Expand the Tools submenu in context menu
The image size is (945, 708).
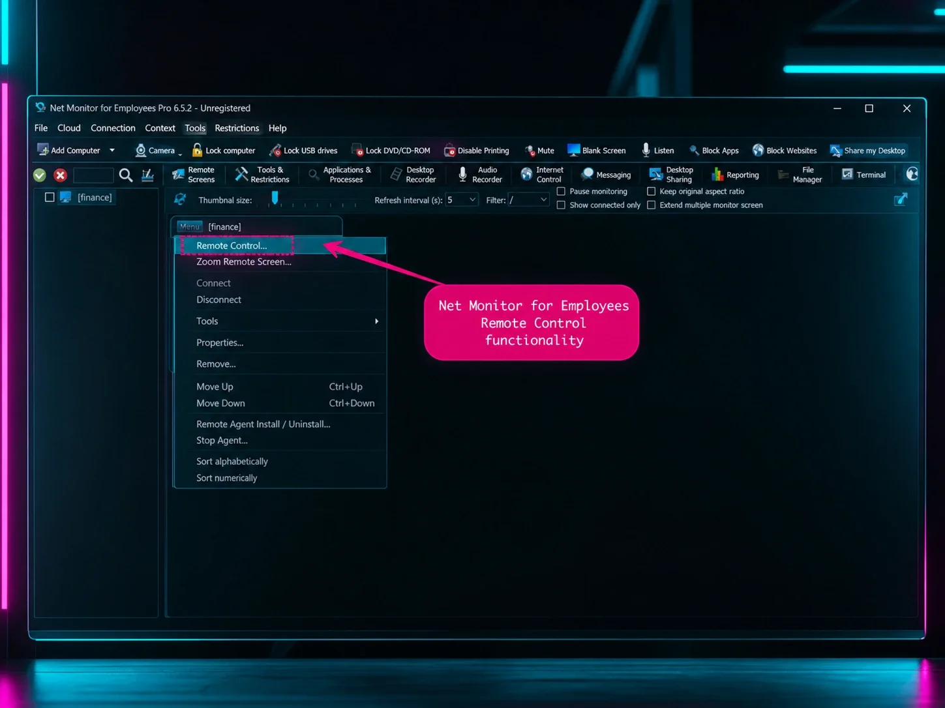(x=280, y=321)
